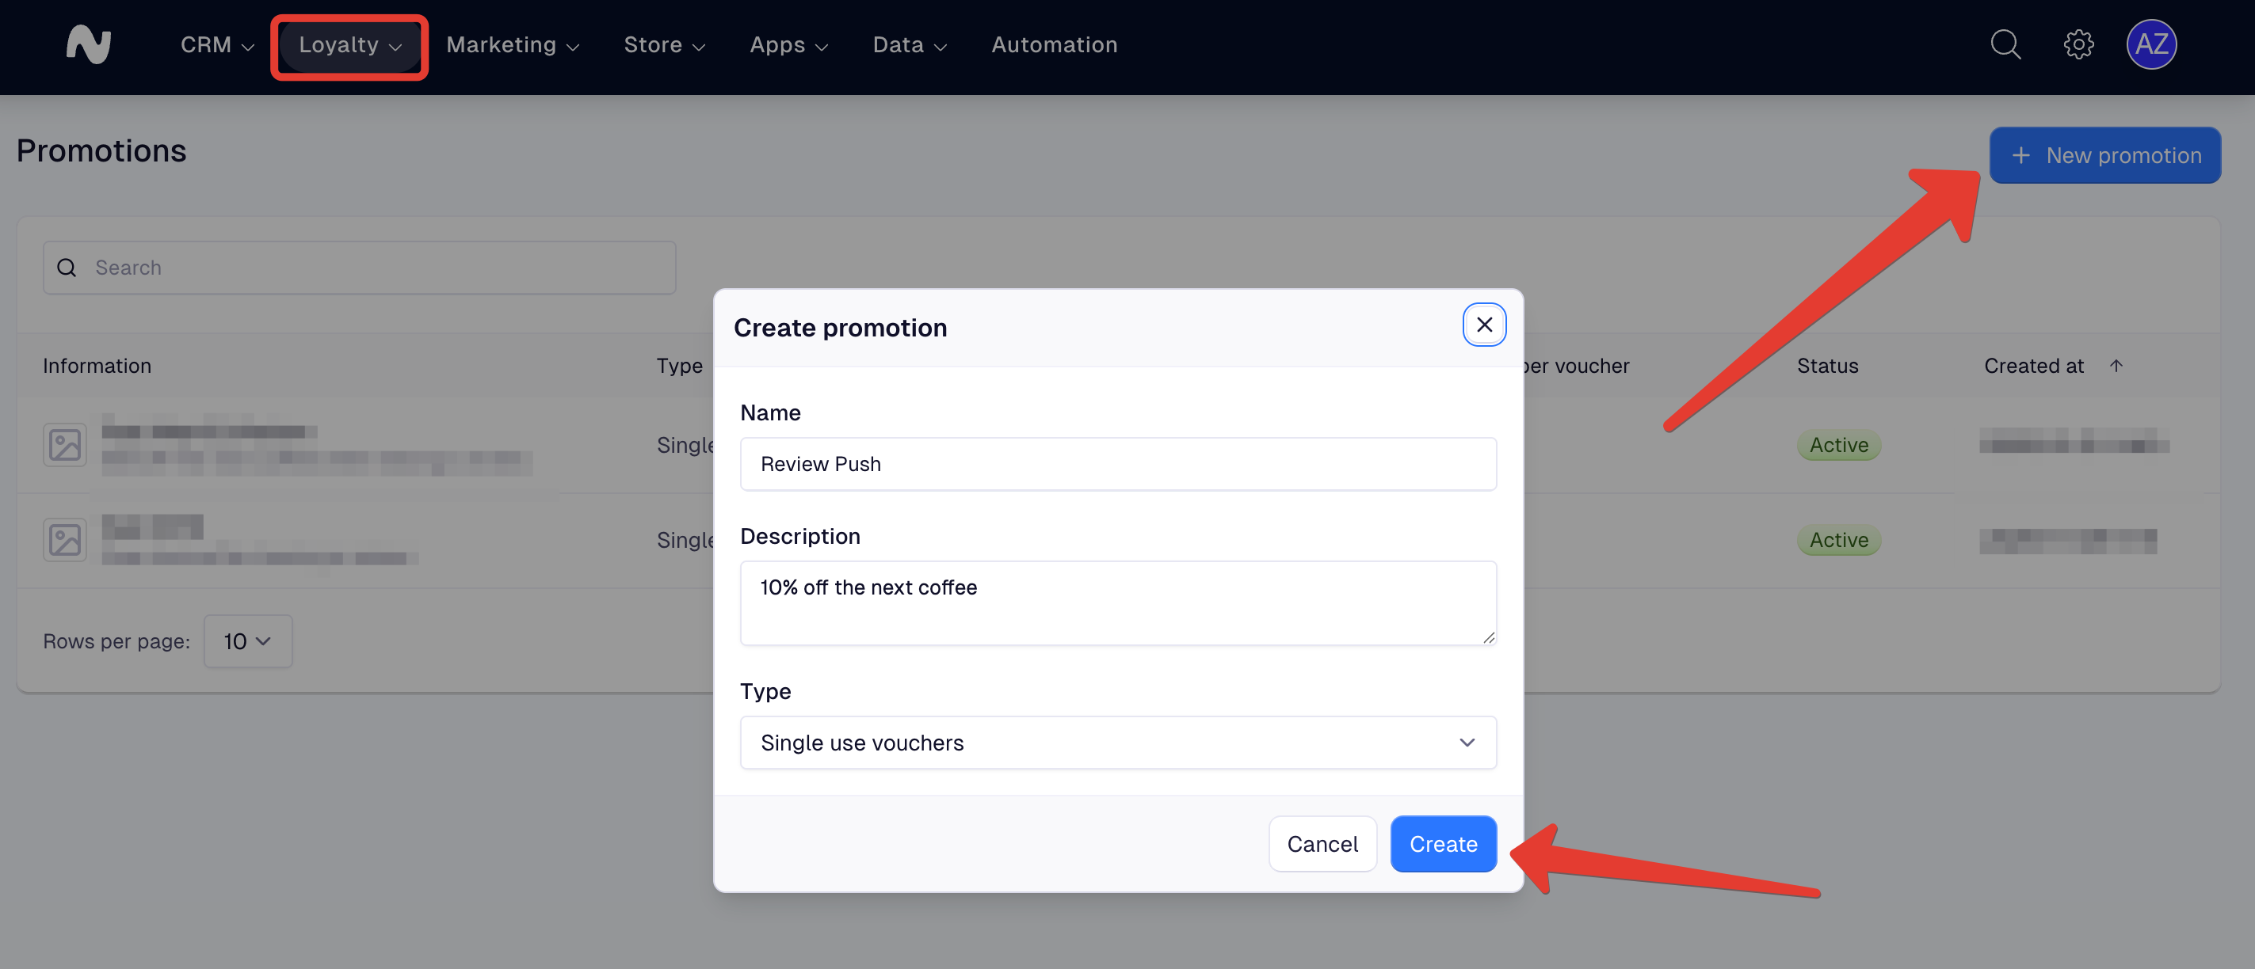Open the global search magnifier icon

2005,44
